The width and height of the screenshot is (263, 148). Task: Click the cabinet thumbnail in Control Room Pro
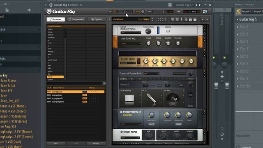129,99
